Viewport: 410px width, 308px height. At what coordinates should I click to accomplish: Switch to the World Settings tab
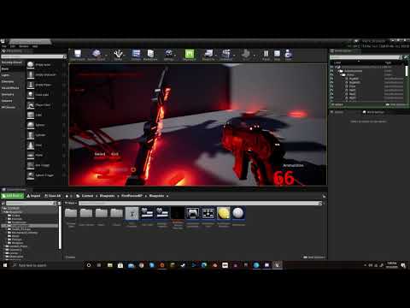click(x=373, y=112)
